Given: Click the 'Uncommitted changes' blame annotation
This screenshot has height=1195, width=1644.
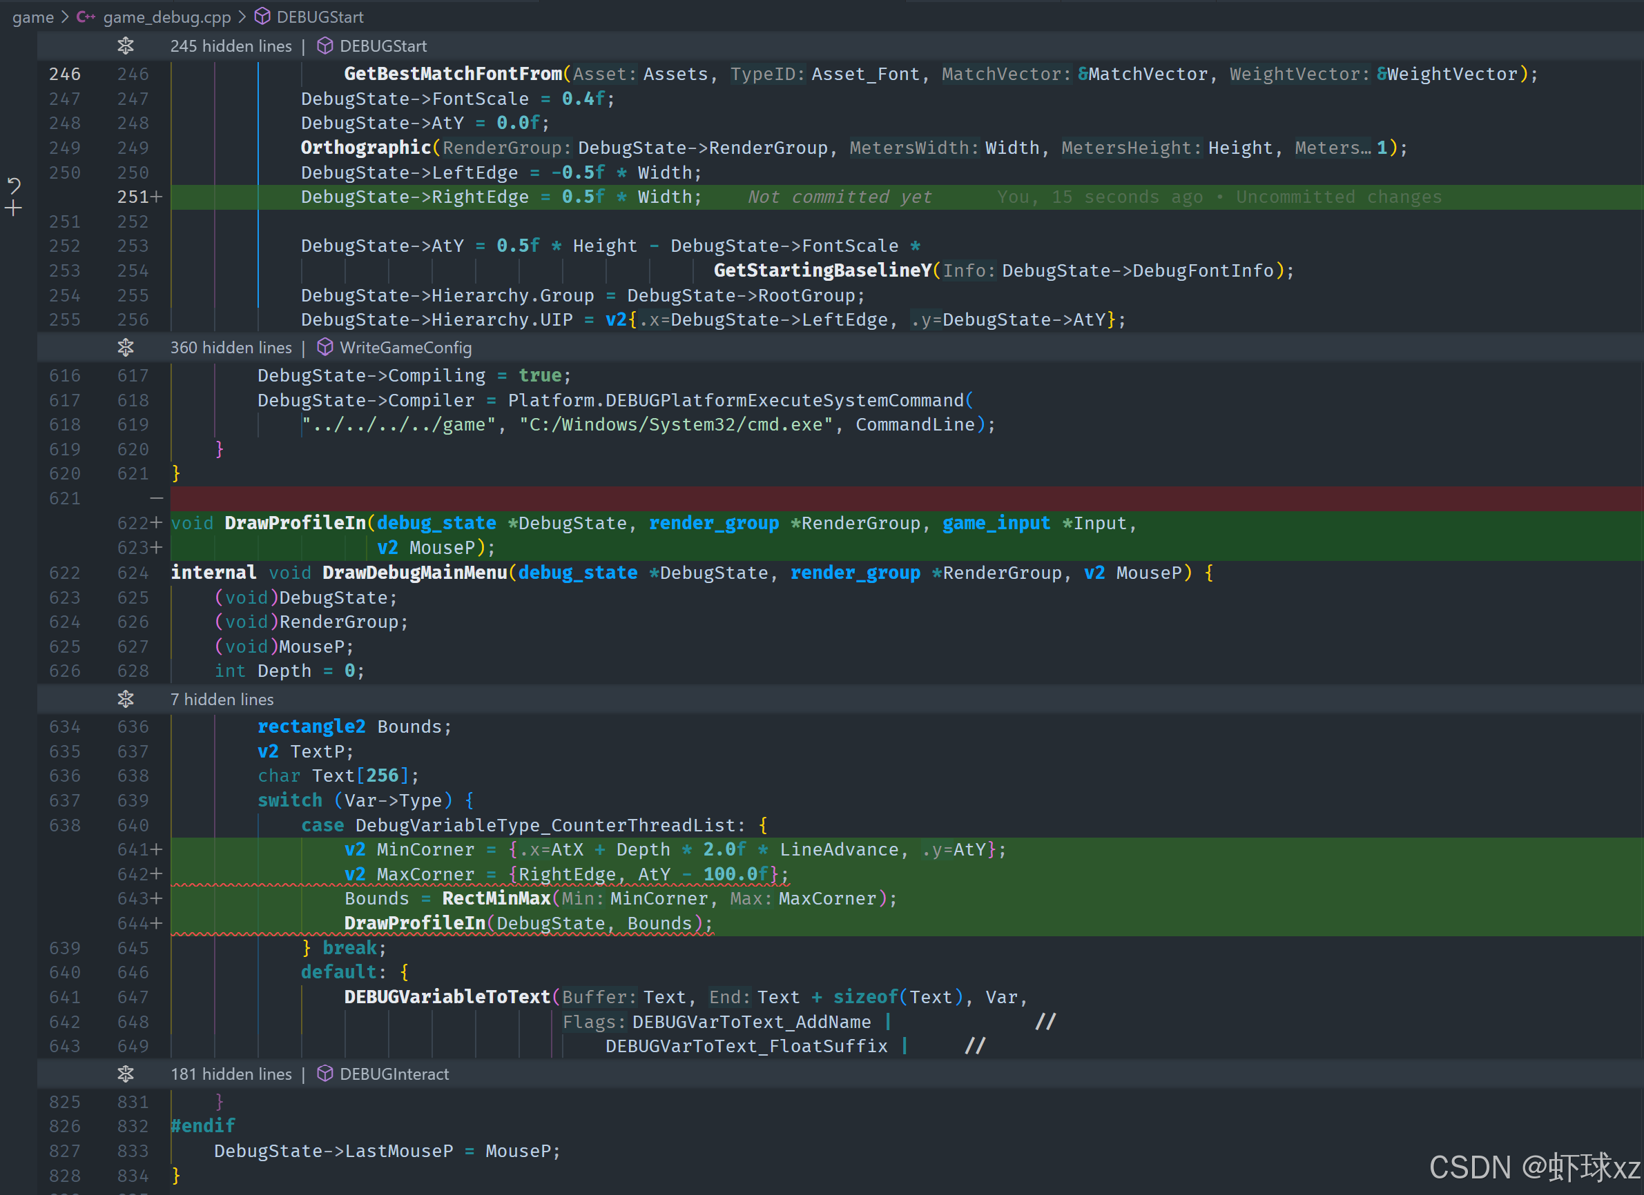Looking at the screenshot, I should (x=1338, y=197).
